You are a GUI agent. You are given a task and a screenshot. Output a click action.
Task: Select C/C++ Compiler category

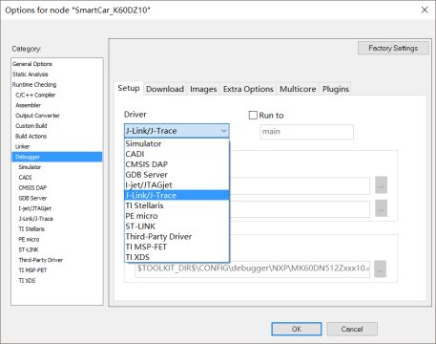[35, 95]
